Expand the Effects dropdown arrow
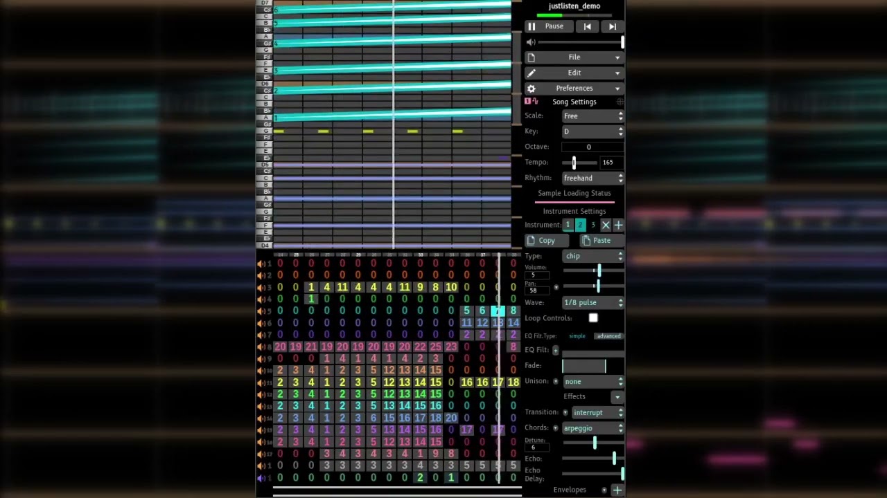This screenshot has height=498, width=887. pyautogui.click(x=617, y=397)
